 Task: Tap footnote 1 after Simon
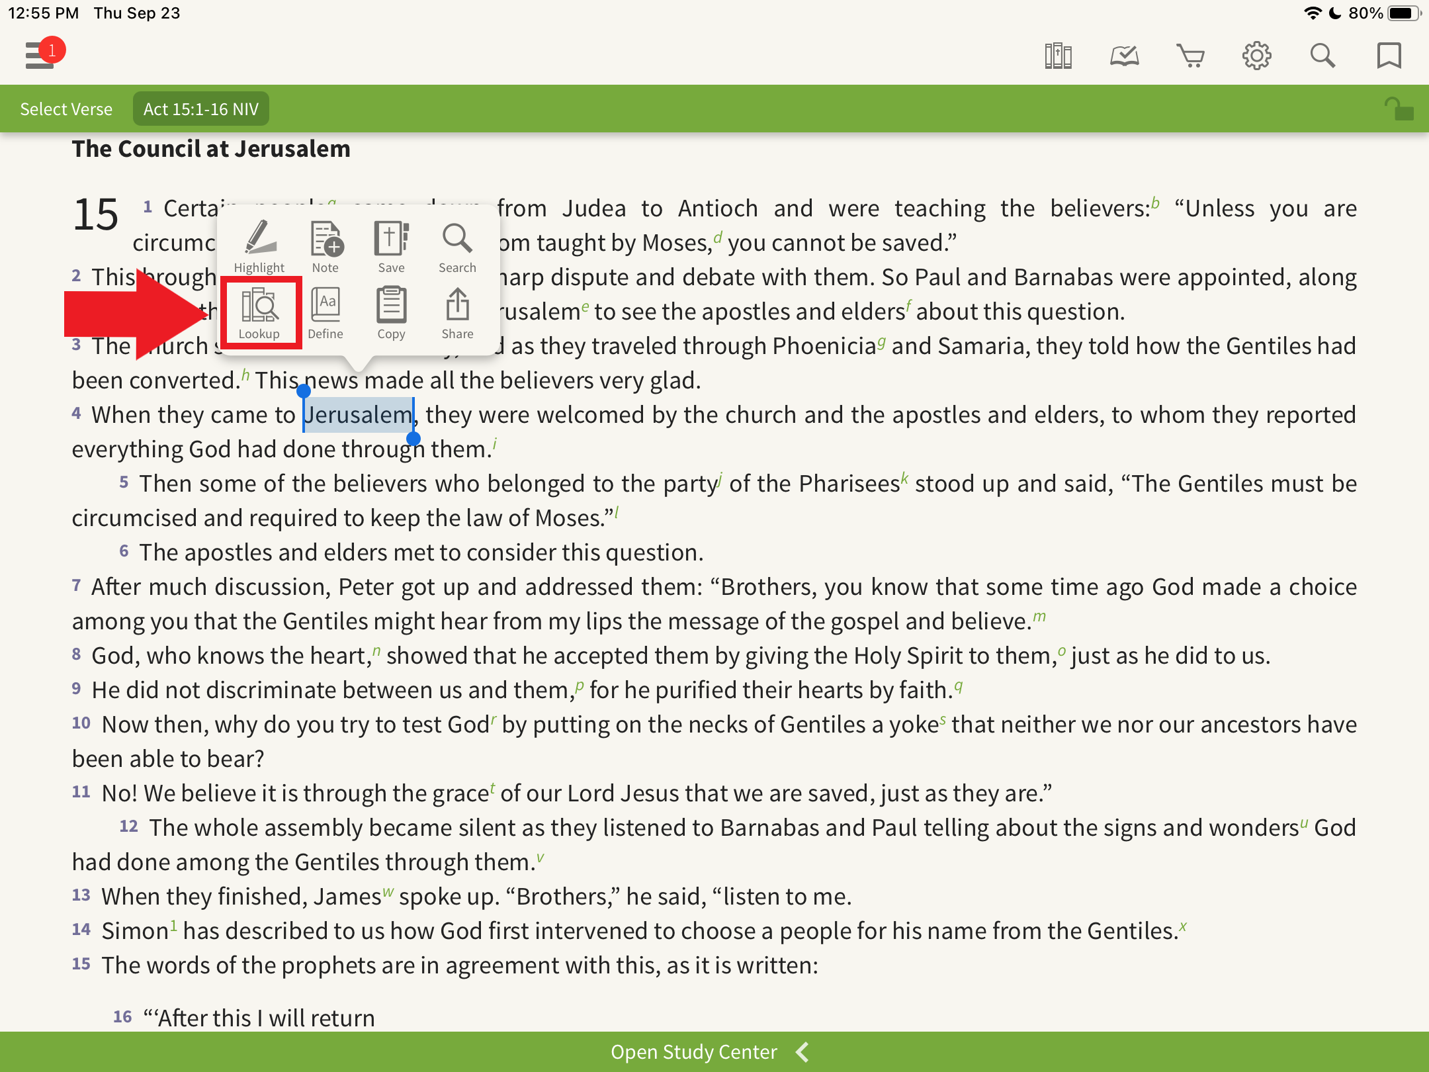point(173,925)
